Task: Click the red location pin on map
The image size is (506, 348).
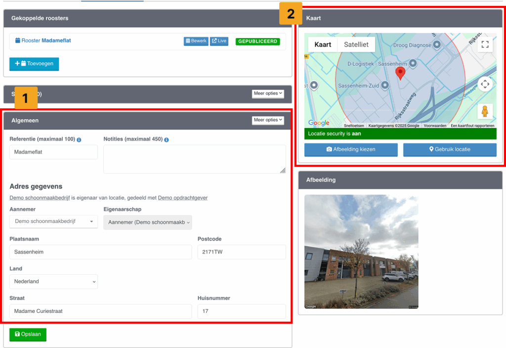Action: pos(401,73)
